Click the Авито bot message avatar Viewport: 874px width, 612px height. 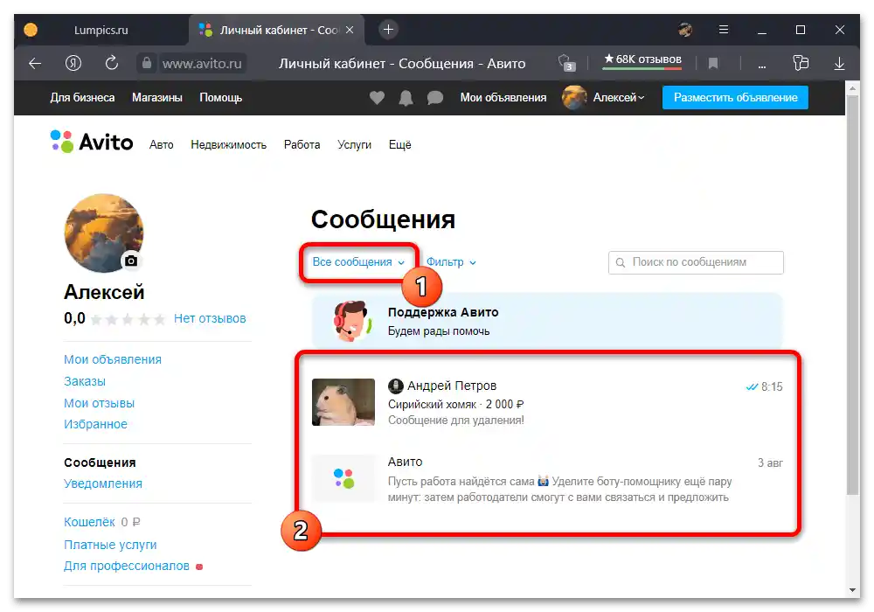point(343,479)
